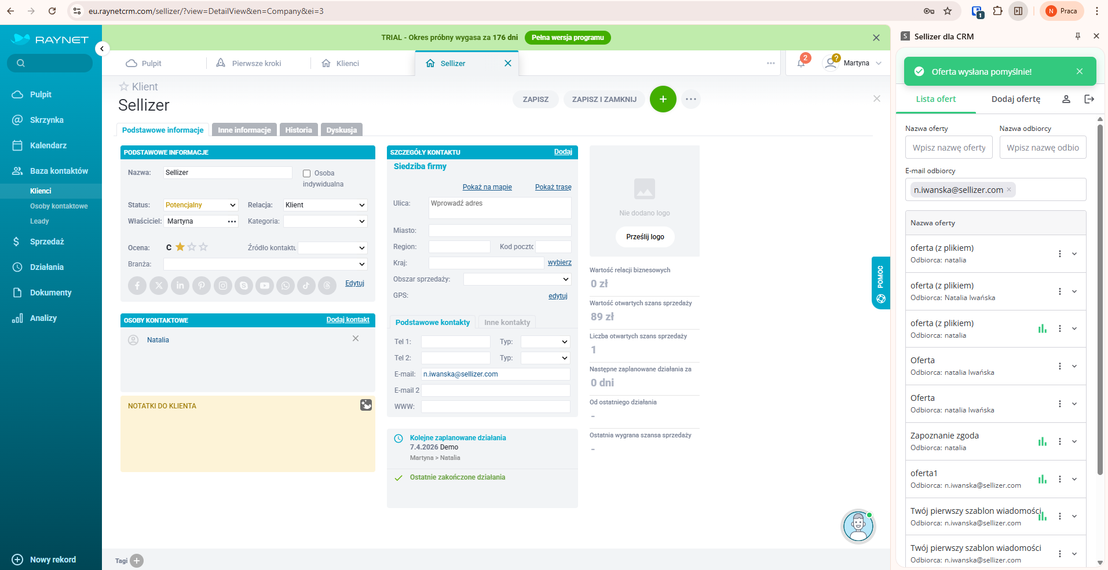The width and height of the screenshot is (1108, 570).
Task: Click the Sellizer logout icon
Action: 1089,99
